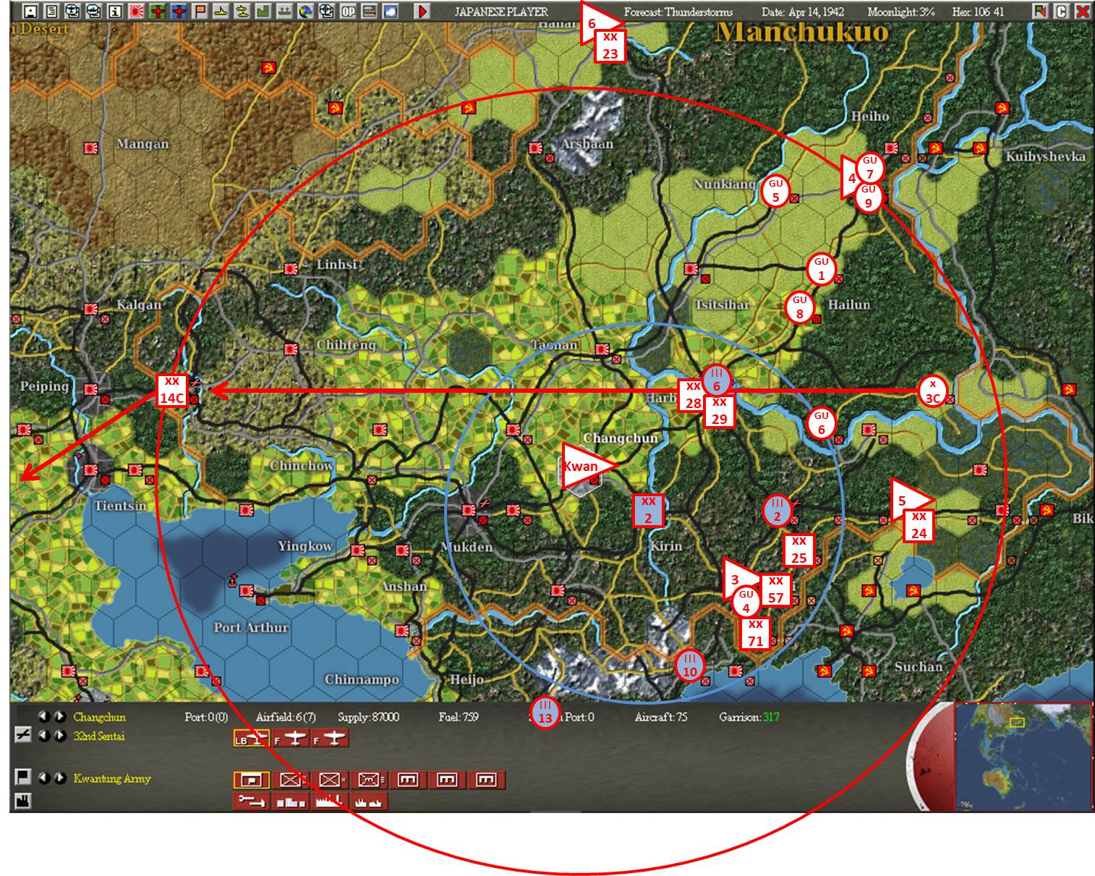Click the 'Supply: 87000' value
Screen dimensions: 1095x876
pos(368,717)
